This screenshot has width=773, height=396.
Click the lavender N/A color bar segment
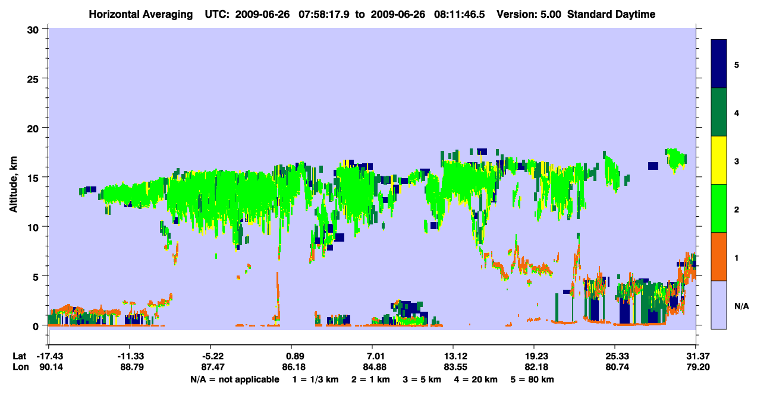tap(719, 305)
